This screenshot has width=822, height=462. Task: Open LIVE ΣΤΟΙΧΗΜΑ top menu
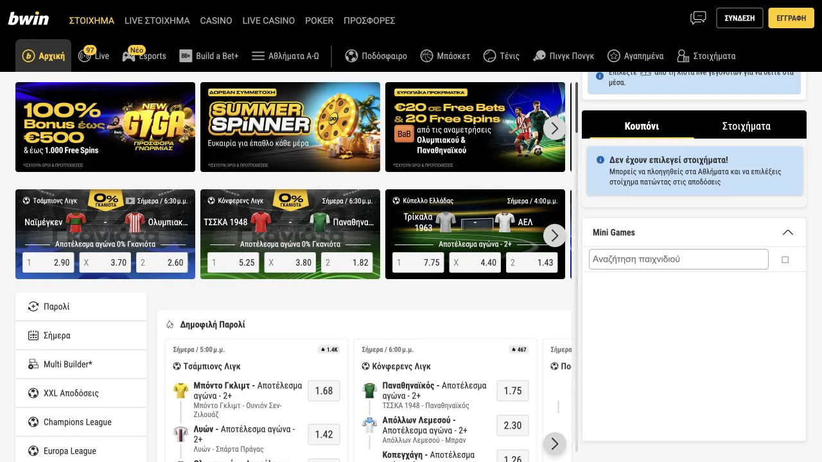(157, 21)
